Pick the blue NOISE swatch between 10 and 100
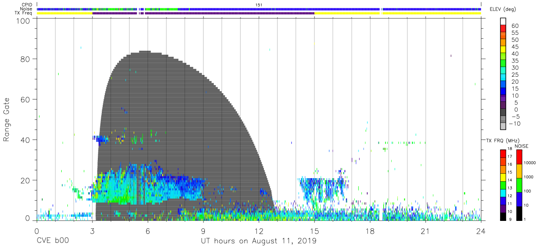The image size is (541, 250). coord(519,198)
